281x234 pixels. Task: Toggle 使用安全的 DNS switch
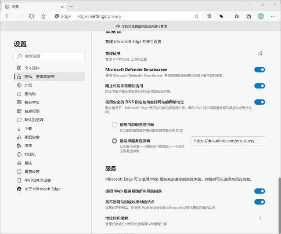point(259,102)
